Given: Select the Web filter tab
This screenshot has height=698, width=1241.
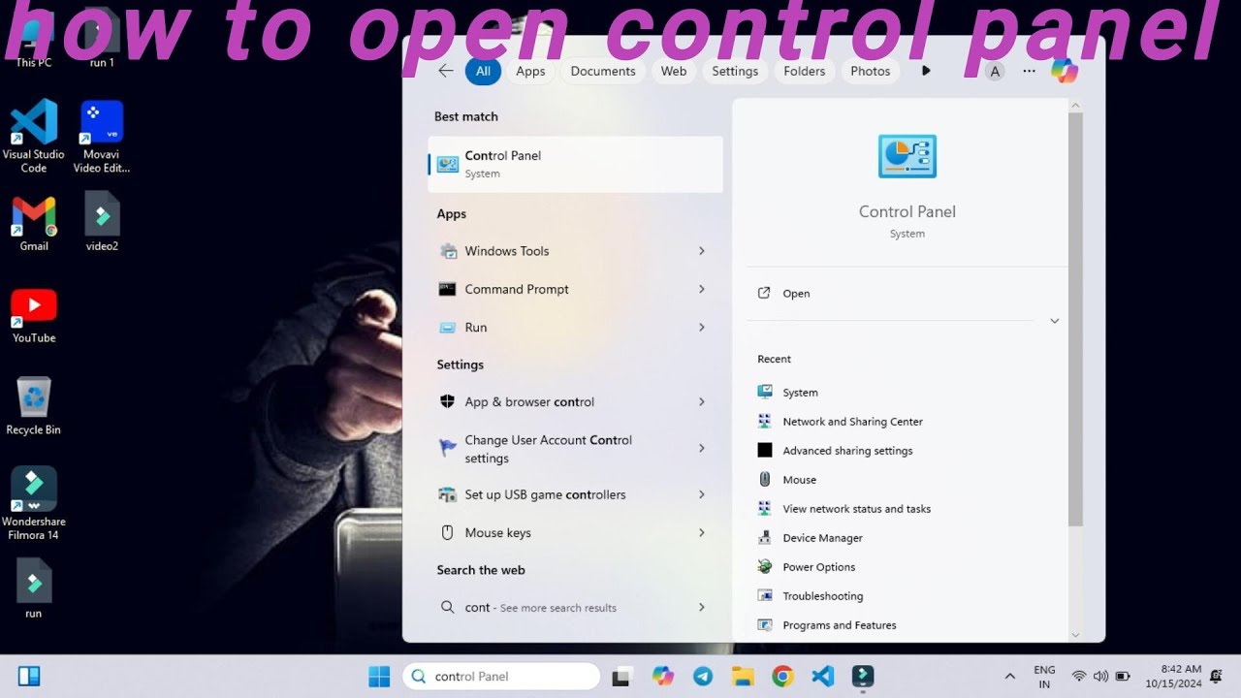Looking at the screenshot, I should point(674,71).
